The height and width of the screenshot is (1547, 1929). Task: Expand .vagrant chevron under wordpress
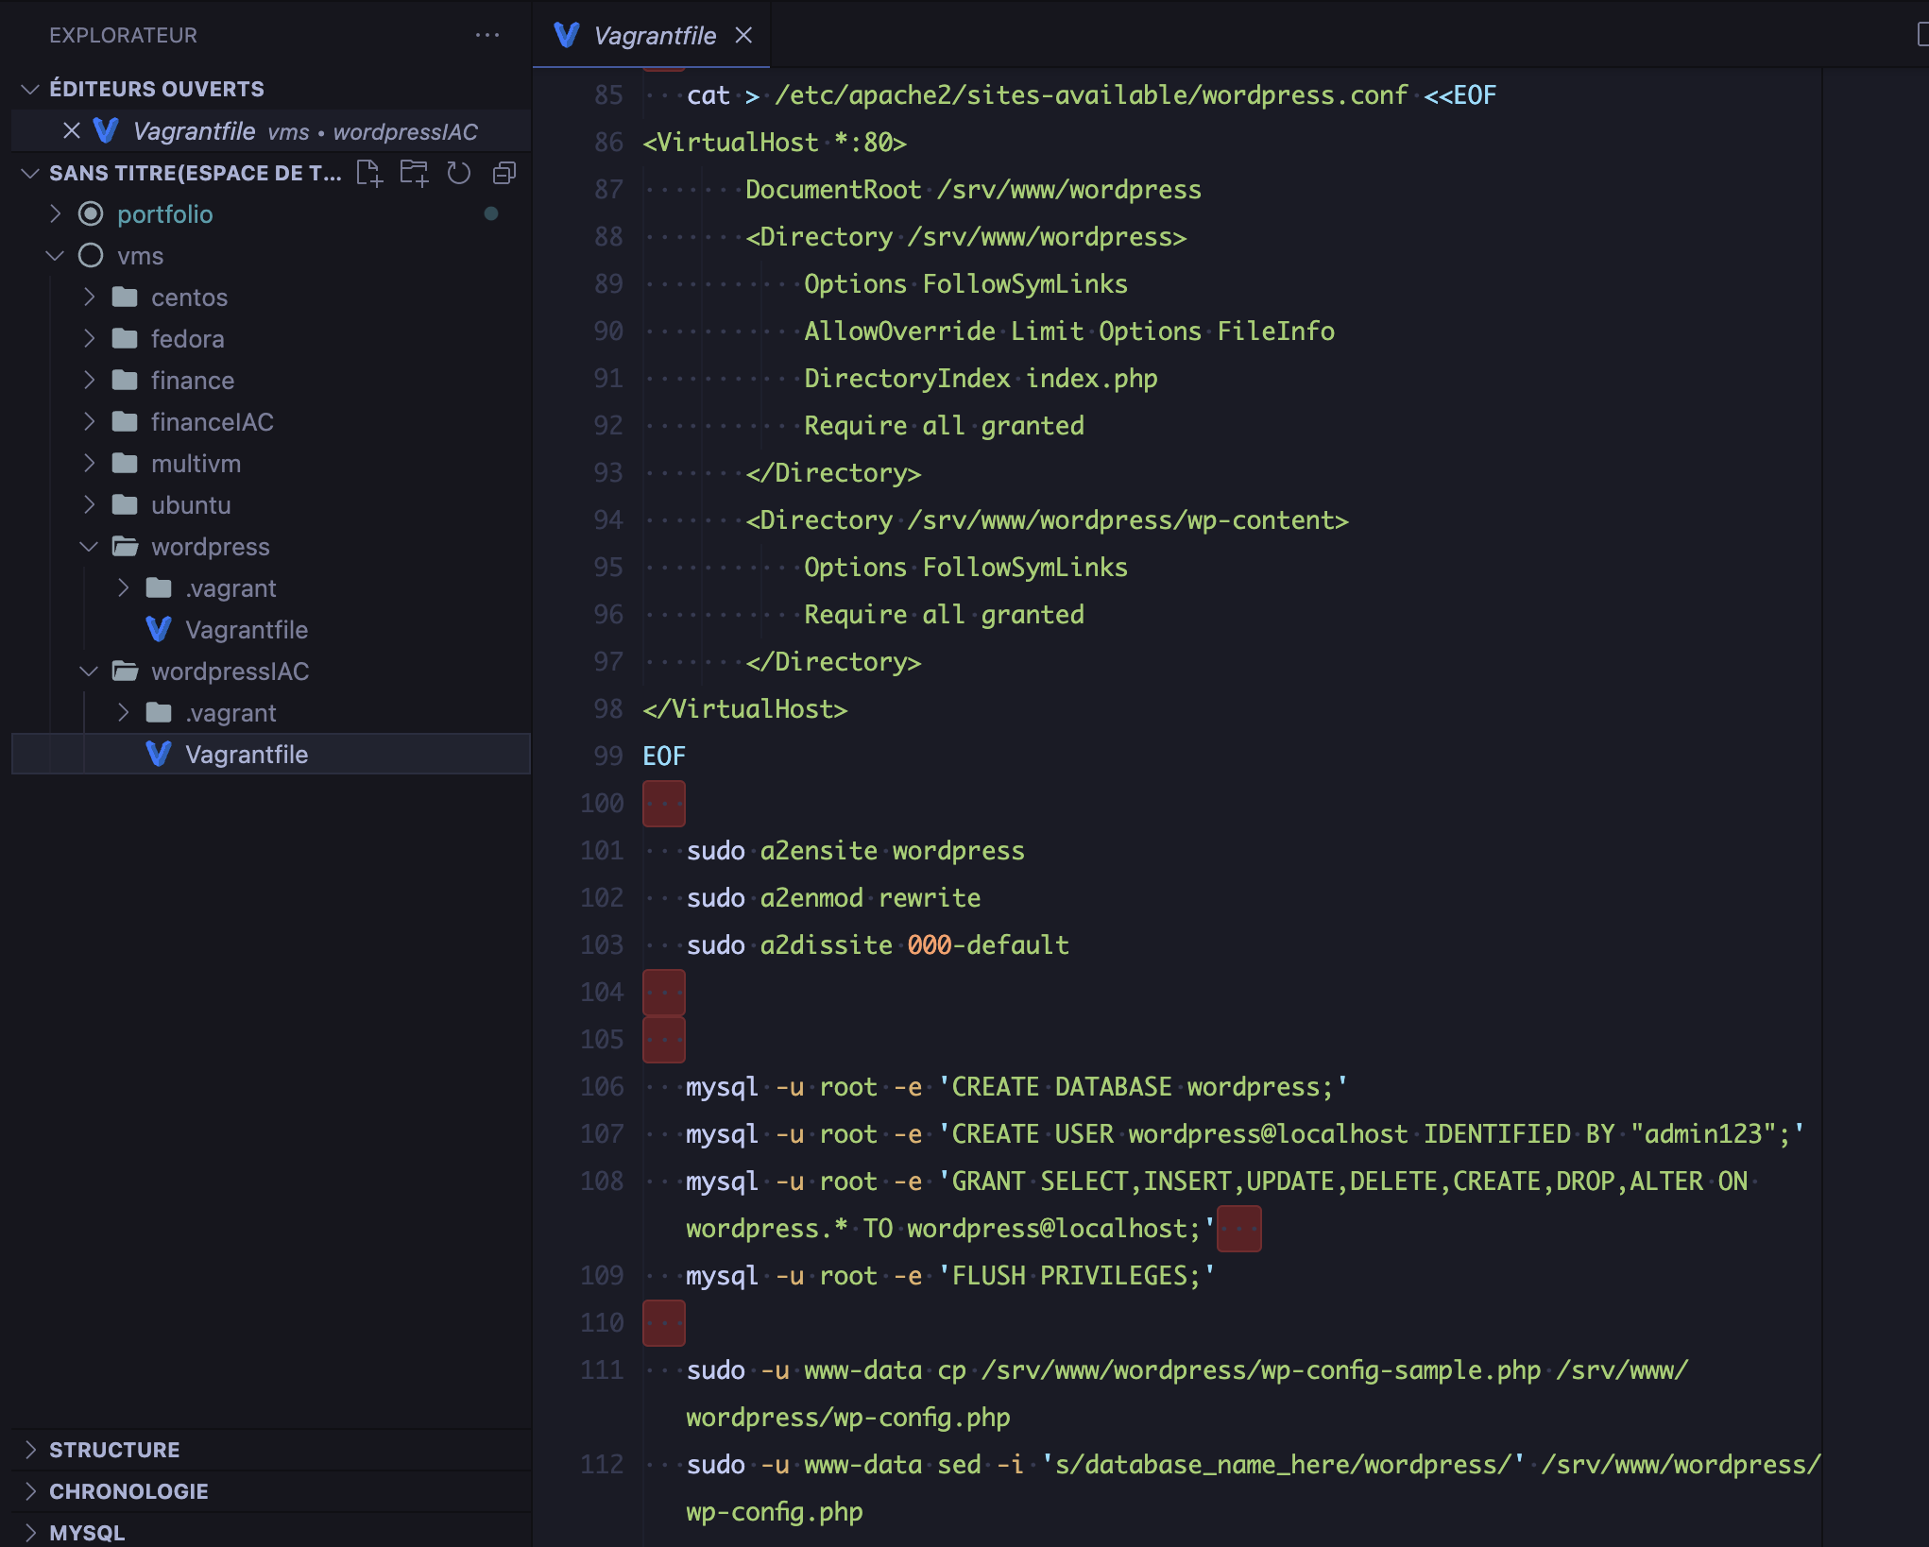[x=123, y=588]
